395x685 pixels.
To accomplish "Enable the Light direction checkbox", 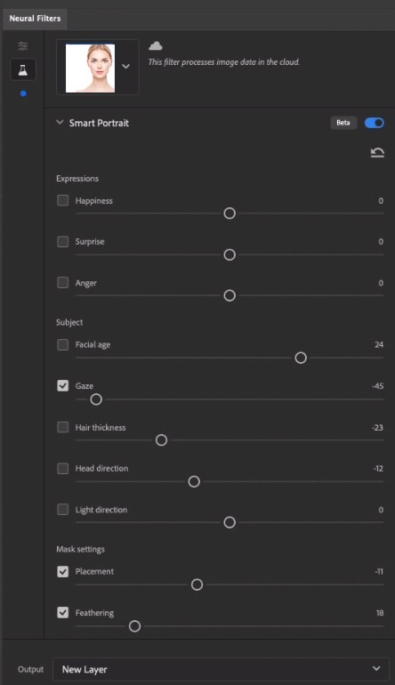I will [63, 510].
